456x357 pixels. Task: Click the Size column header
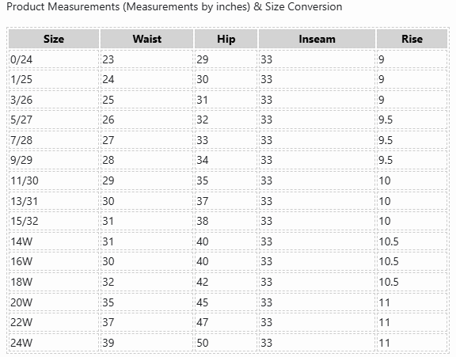[x=54, y=39]
